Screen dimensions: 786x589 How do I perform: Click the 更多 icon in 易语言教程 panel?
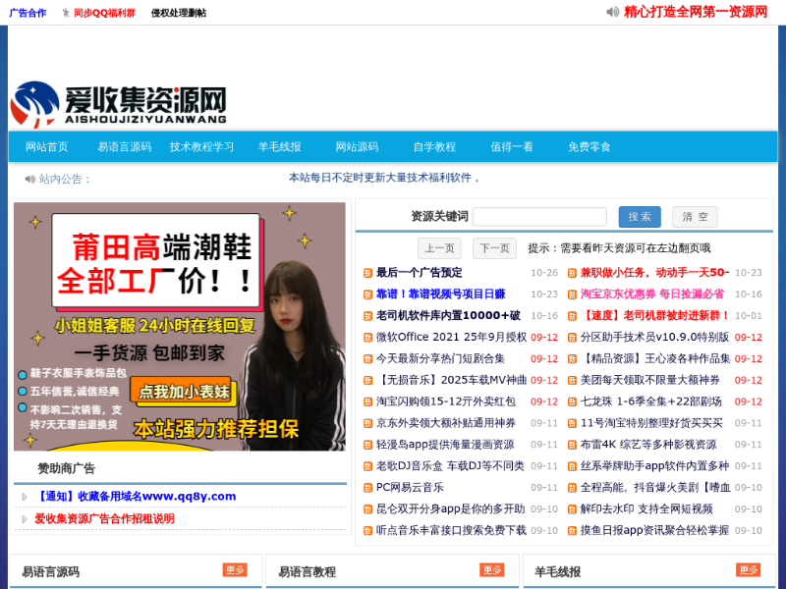pos(491,570)
